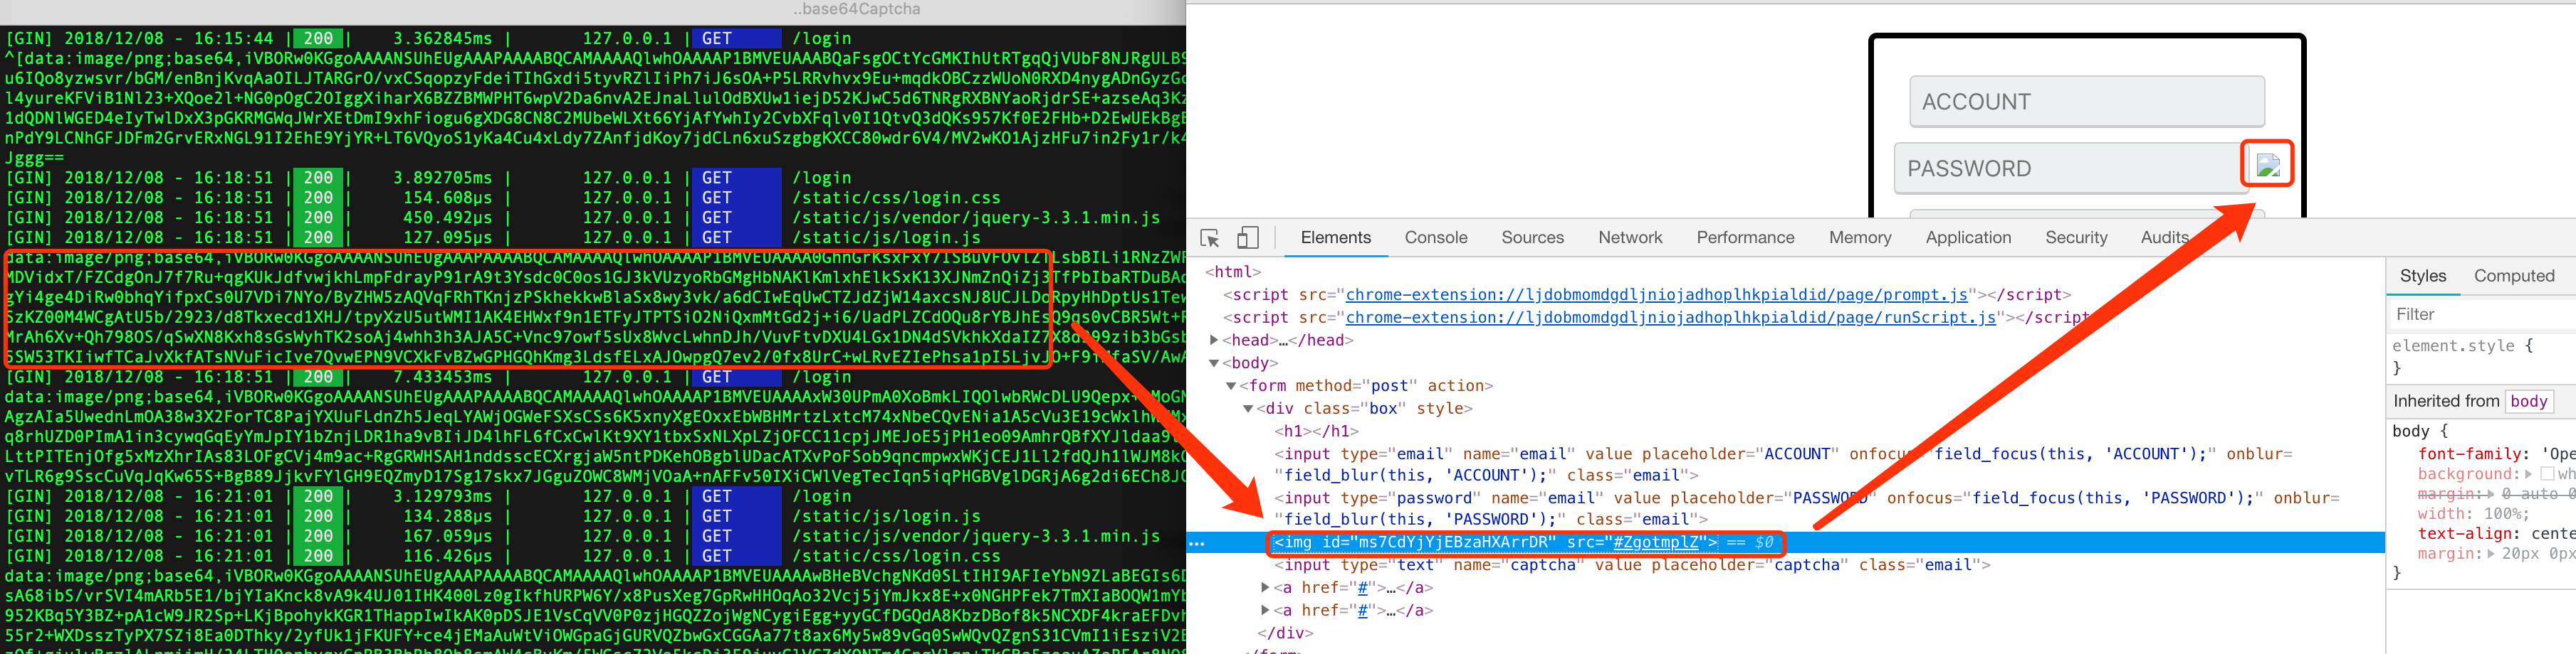
Task: Expand the first a href node
Action: 1265,588
